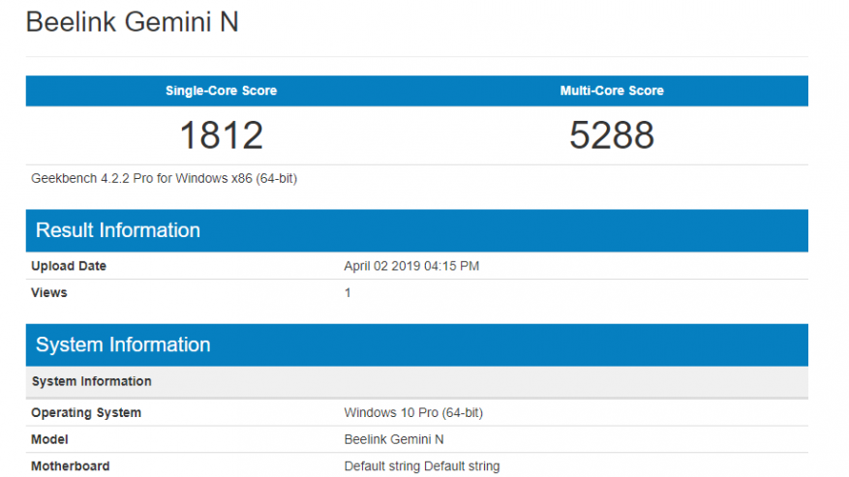Select the date April 02 2019 04:15 PM
The width and height of the screenshot is (849, 477).
(x=411, y=266)
